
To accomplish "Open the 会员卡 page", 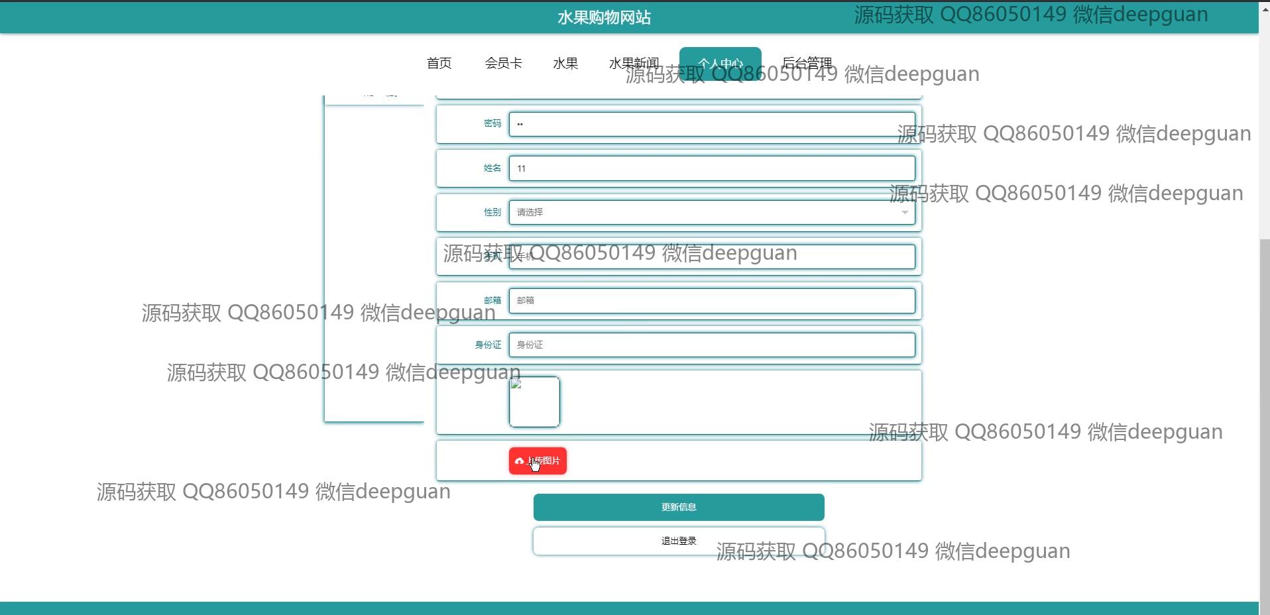I will tap(503, 64).
